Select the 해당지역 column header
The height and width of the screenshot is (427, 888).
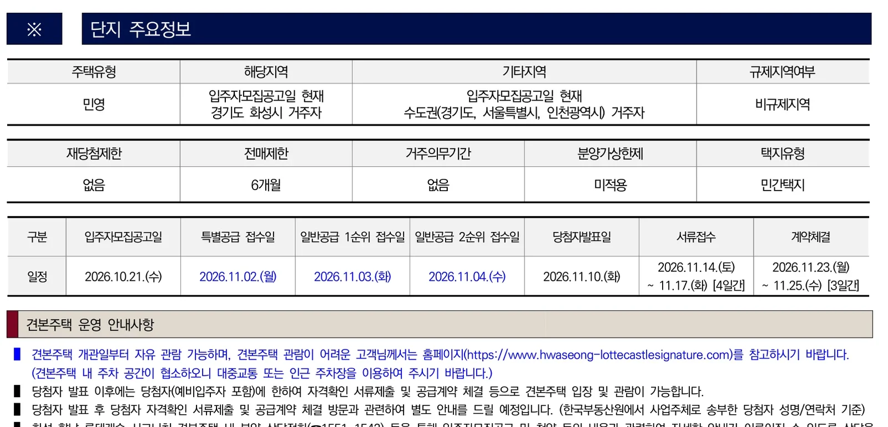(266, 72)
